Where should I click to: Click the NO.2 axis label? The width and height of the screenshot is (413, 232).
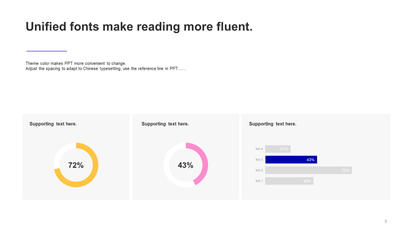pos(259,170)
